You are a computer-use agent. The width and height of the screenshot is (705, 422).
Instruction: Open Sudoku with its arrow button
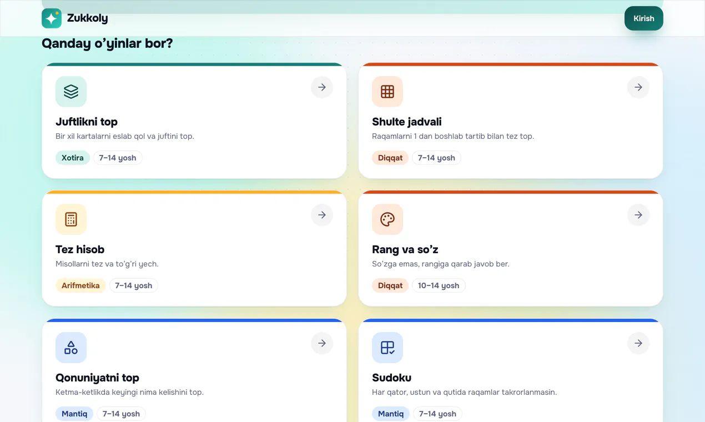638,343
